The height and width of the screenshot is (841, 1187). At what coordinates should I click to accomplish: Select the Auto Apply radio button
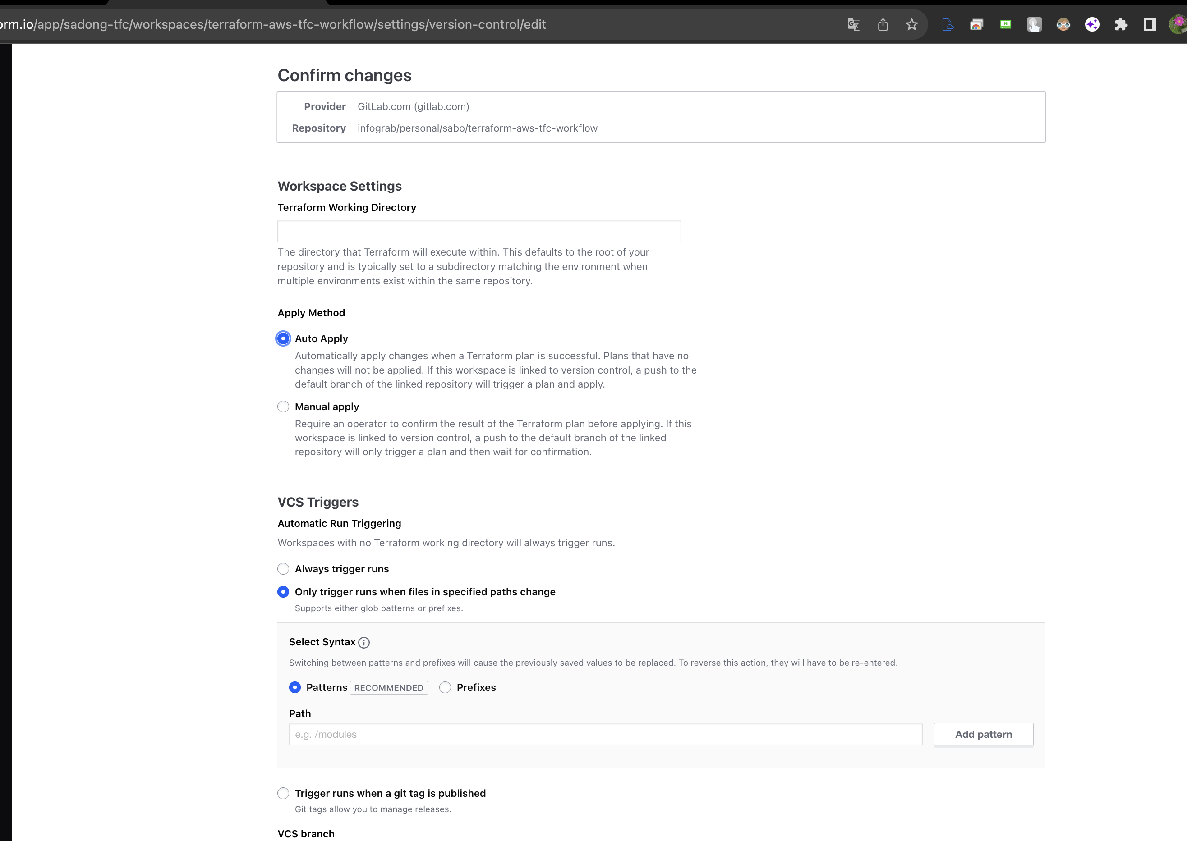click(x=283, y=338)
